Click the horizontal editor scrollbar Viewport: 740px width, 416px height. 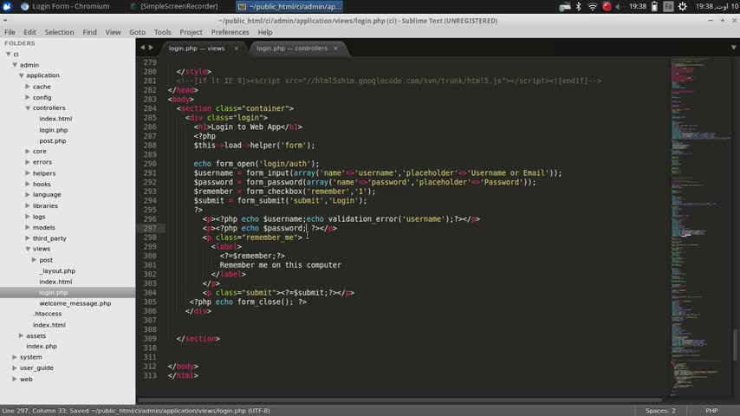point(400,401)
